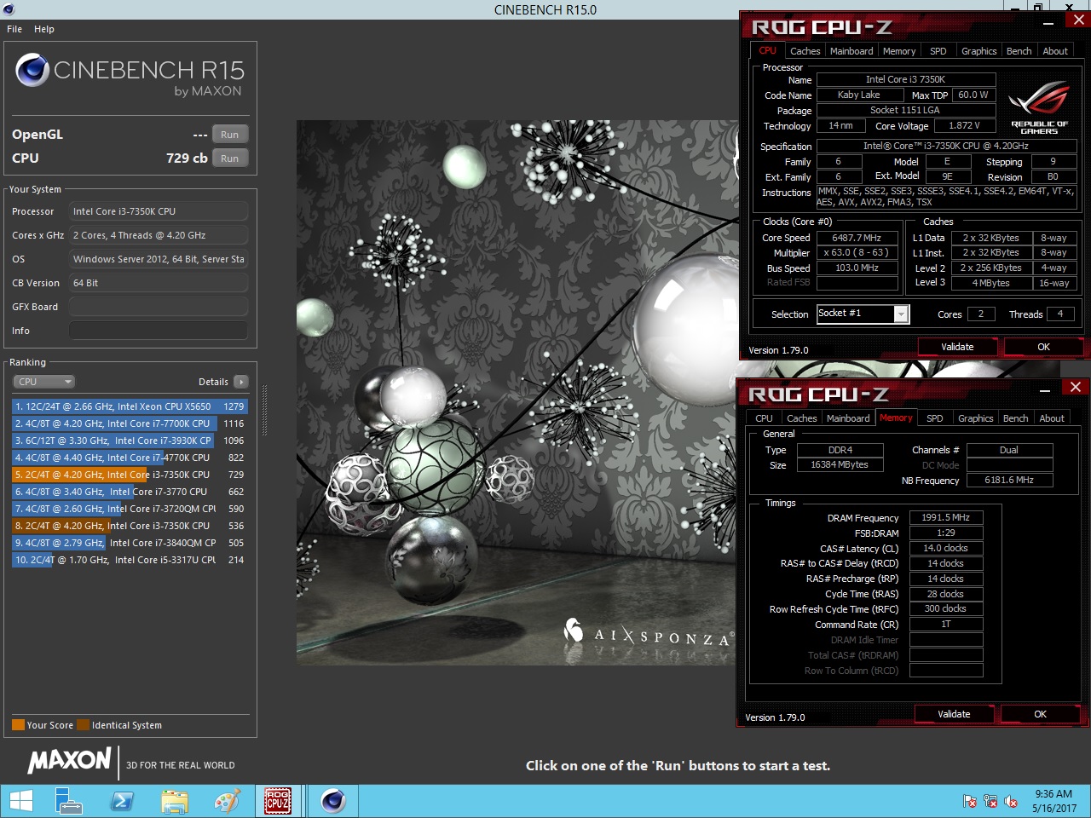
Task: Open the CPU ranking type dropdown
Action: [44, 382]
